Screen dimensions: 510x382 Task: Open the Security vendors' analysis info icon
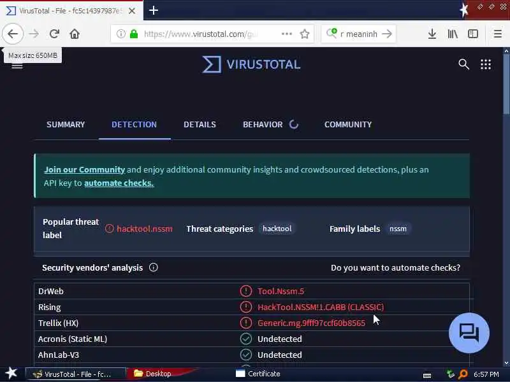pos(154,267)
